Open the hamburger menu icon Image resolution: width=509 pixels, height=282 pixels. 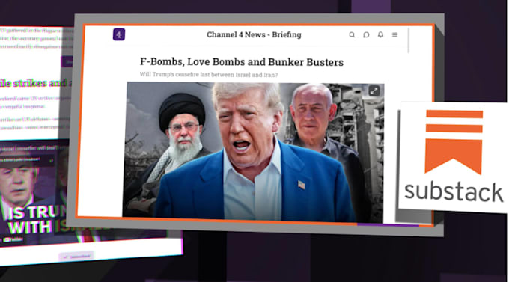(x=394, y=34)
